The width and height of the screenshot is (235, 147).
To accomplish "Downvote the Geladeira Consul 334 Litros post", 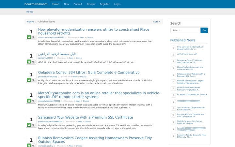I will click(33, 80).
